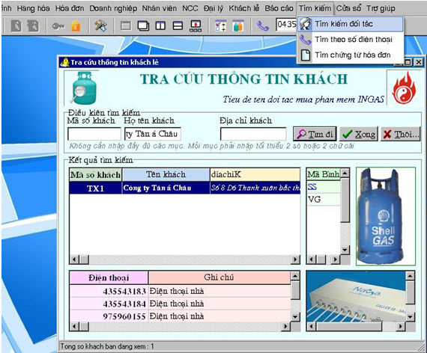Viewport: 427px width, 353px height.
Task: Click the second gray document toolbar icon
Action: tap(33, 26)
